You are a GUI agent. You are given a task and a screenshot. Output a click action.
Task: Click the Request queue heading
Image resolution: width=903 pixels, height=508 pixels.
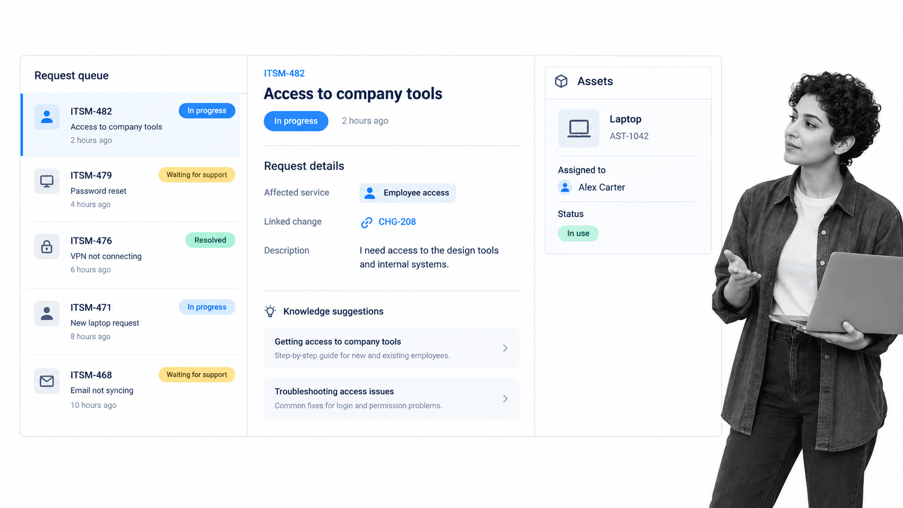pyautogui.click(x=71, y=76)
